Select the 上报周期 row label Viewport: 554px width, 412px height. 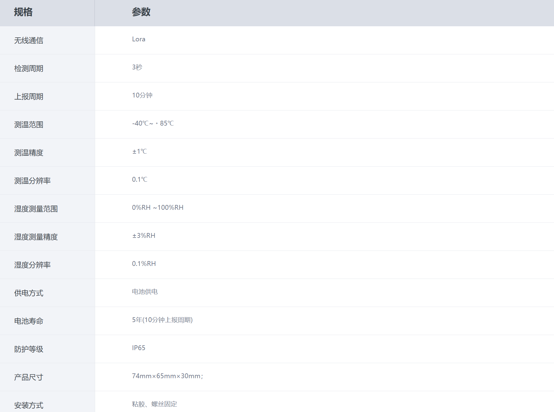click(x=29, y=97)
